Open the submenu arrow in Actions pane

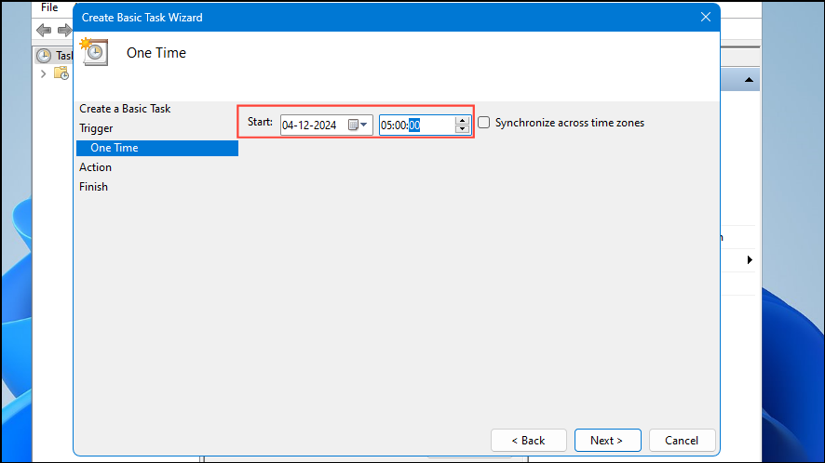(x=750, y=260)
